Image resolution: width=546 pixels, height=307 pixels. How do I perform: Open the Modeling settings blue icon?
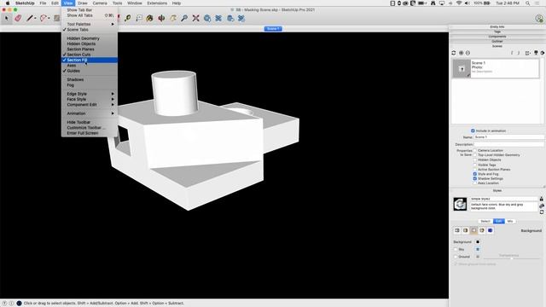pyautogui.click(x=491, y=230)
